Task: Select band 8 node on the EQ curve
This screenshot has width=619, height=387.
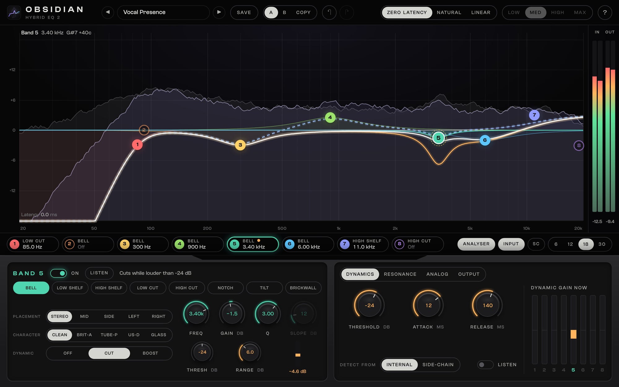Action: (x=579, y=146)
